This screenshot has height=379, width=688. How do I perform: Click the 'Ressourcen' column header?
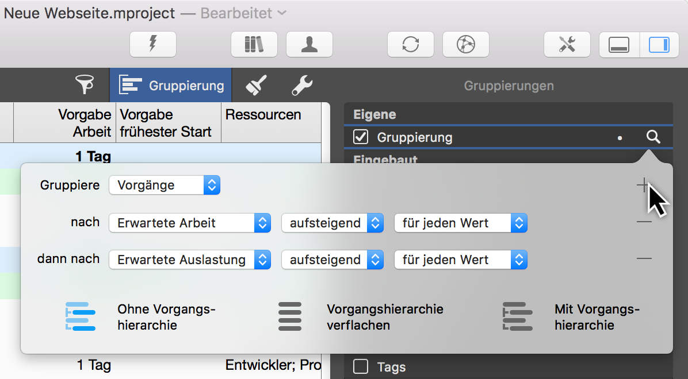coord(263,115)
